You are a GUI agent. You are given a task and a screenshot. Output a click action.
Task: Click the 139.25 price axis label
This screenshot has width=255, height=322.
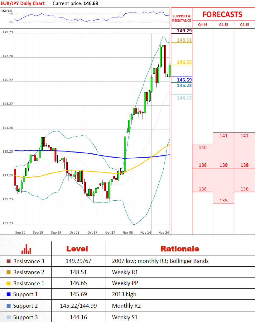pos(7,152)
